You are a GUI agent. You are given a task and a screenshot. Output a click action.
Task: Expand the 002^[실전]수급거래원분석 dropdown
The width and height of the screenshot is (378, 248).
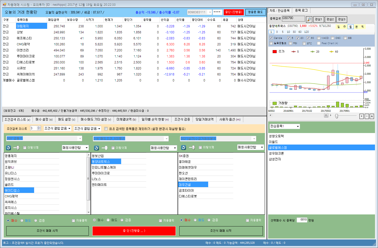254,139
